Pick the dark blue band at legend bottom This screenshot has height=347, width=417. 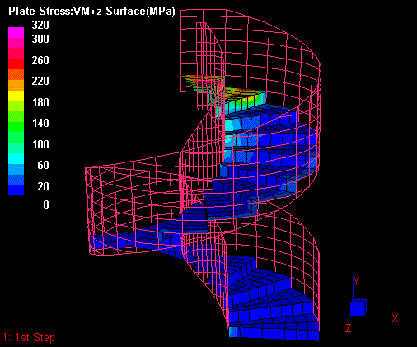click(x=16, y=190)
